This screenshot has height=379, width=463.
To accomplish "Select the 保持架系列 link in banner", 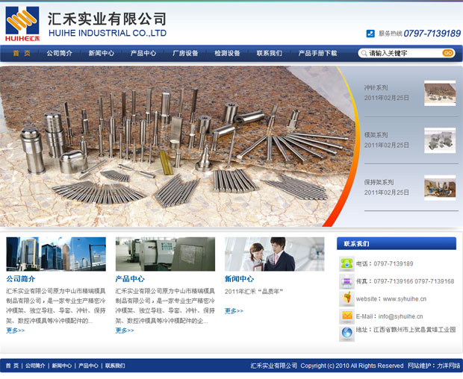I will point(379,182).
